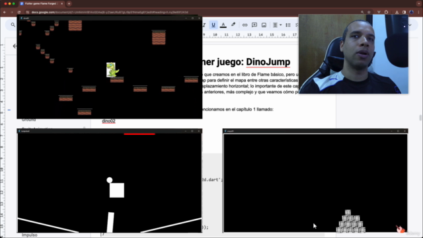Image resolution: width=423 pixels, height=238 pixels.
Task: Click the insert link icon
Action: pyautogui.click(x=245, y=25)
